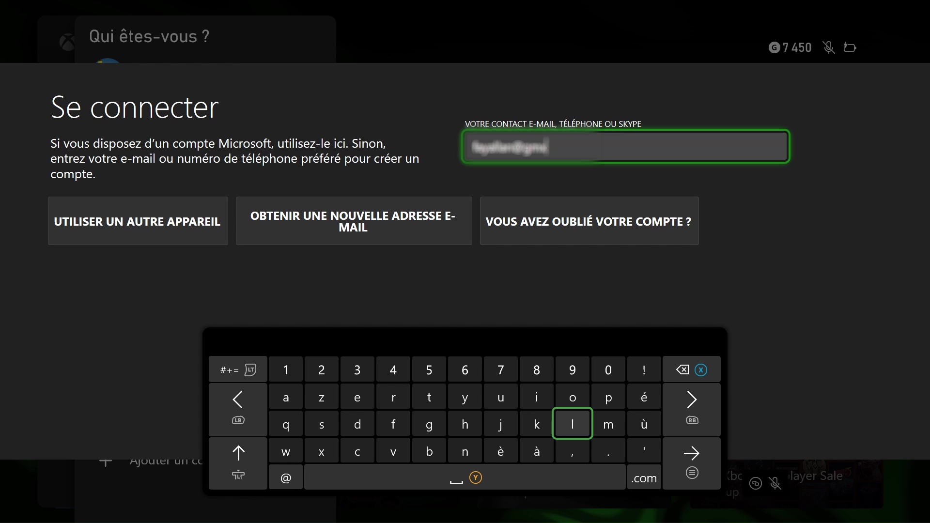Tap the period key
The width and height of the screenshot is (930, 523).
(x=608, y=451)
